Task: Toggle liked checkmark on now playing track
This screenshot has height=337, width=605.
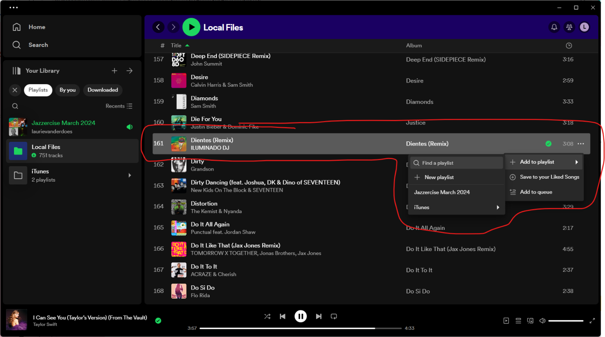Action: click(158, 320)
